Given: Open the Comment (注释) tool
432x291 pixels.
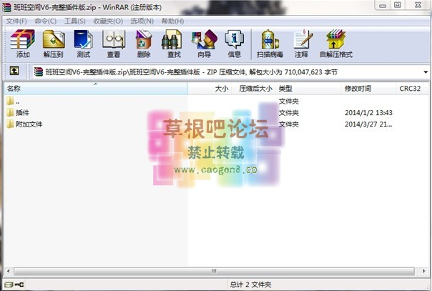Looking at the screenshot, I should 303,44.
